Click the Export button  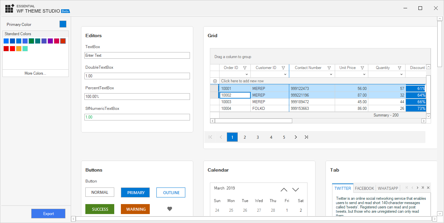48,214
